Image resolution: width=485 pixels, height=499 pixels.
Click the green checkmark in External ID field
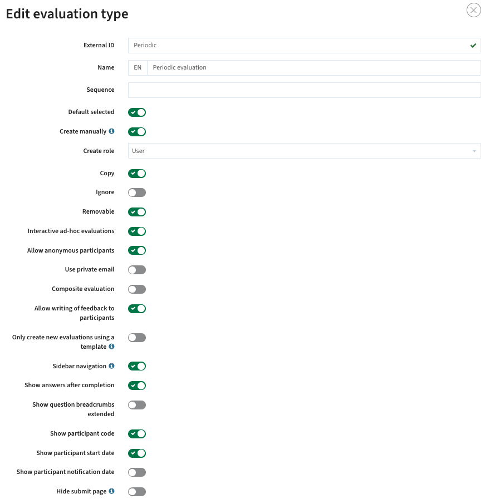473,46
